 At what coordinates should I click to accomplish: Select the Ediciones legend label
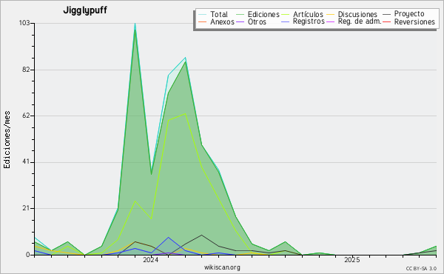click(263, 14)
